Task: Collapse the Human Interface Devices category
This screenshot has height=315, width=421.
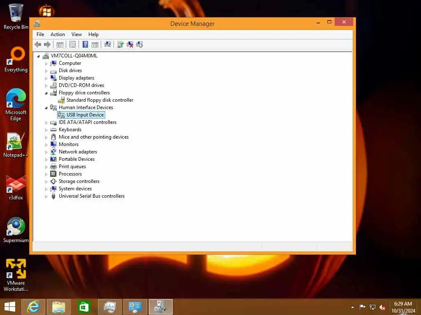Action: [46, 108]
